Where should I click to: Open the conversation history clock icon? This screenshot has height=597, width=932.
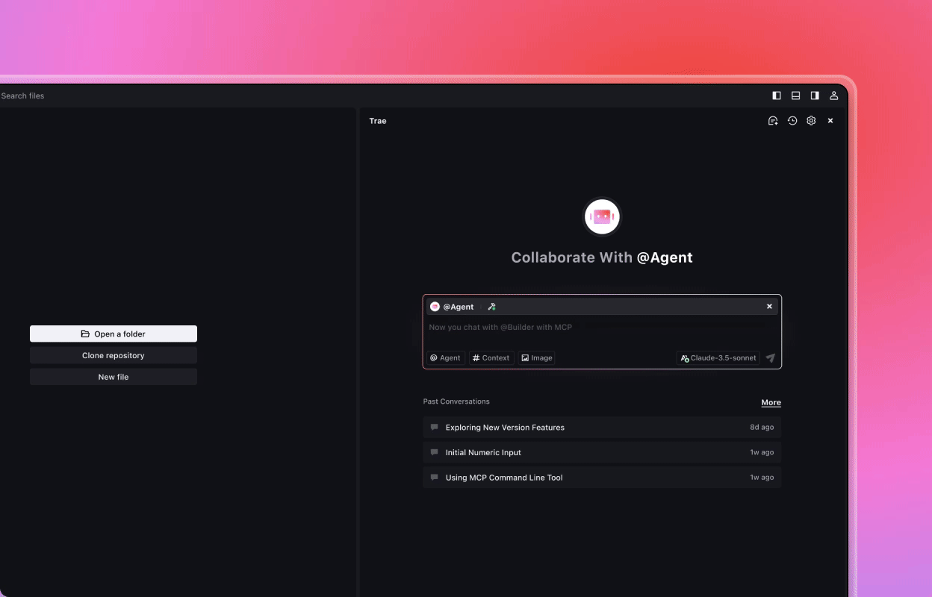[x=792, y=120]
